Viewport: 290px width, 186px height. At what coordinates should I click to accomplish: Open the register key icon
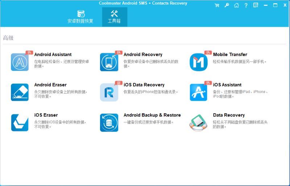pyautogui.click(x=227, y=5)
